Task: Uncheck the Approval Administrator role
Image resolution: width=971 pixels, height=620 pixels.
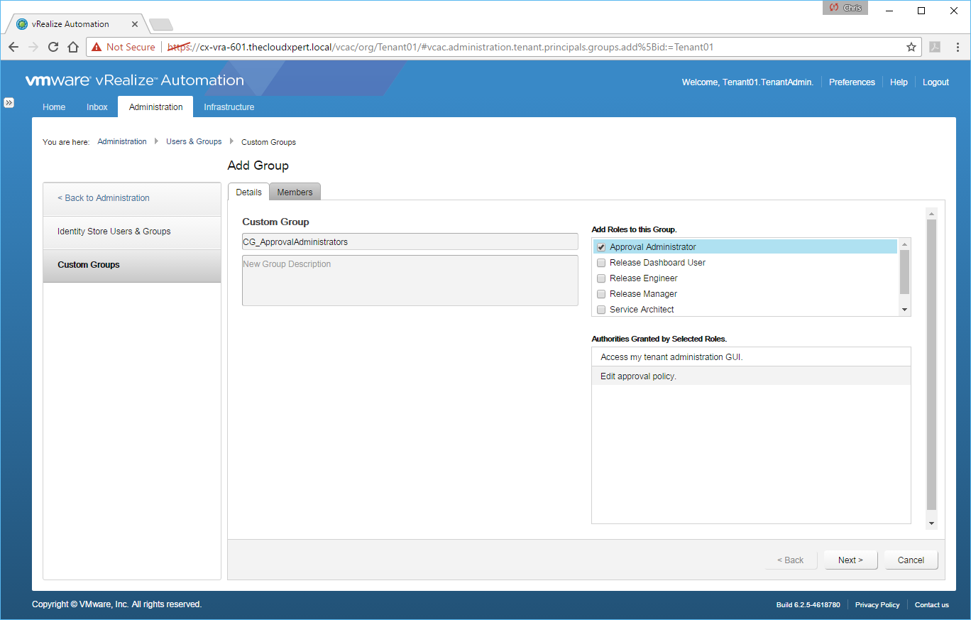Action: click(x=601, y=247)
